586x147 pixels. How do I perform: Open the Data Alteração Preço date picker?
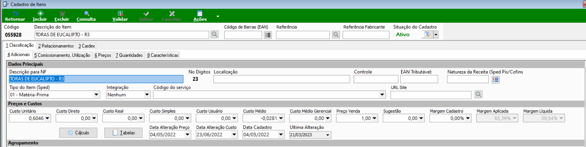(x=188, y=135)
